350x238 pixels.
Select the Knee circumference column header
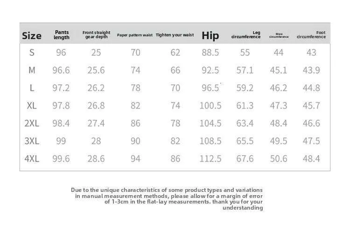pyautogui.click(x=279, y=35)
